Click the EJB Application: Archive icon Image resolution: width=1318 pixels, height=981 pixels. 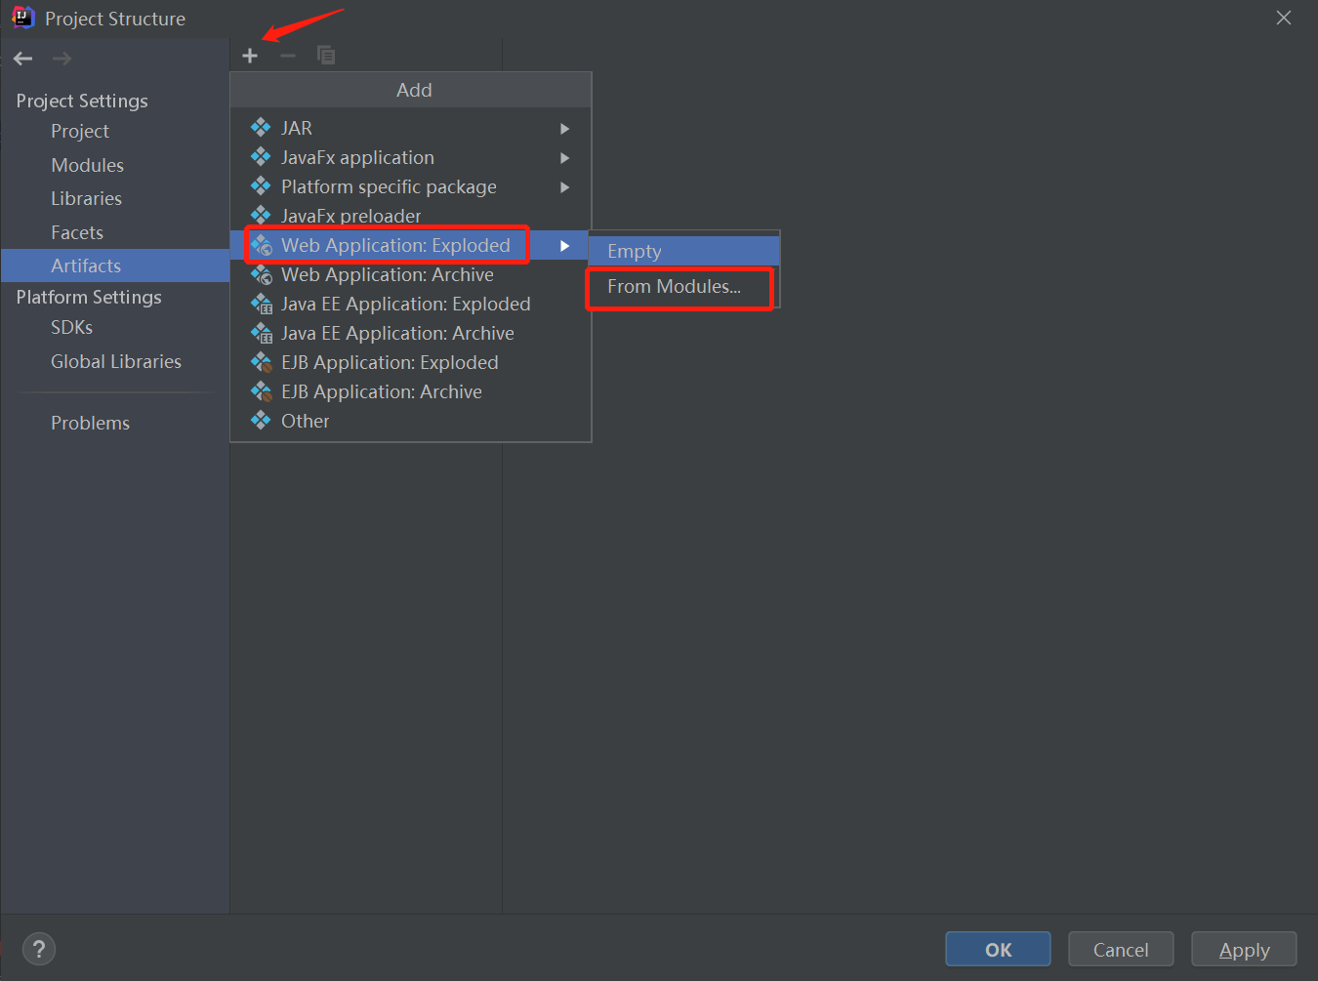[x=262, y=391]
